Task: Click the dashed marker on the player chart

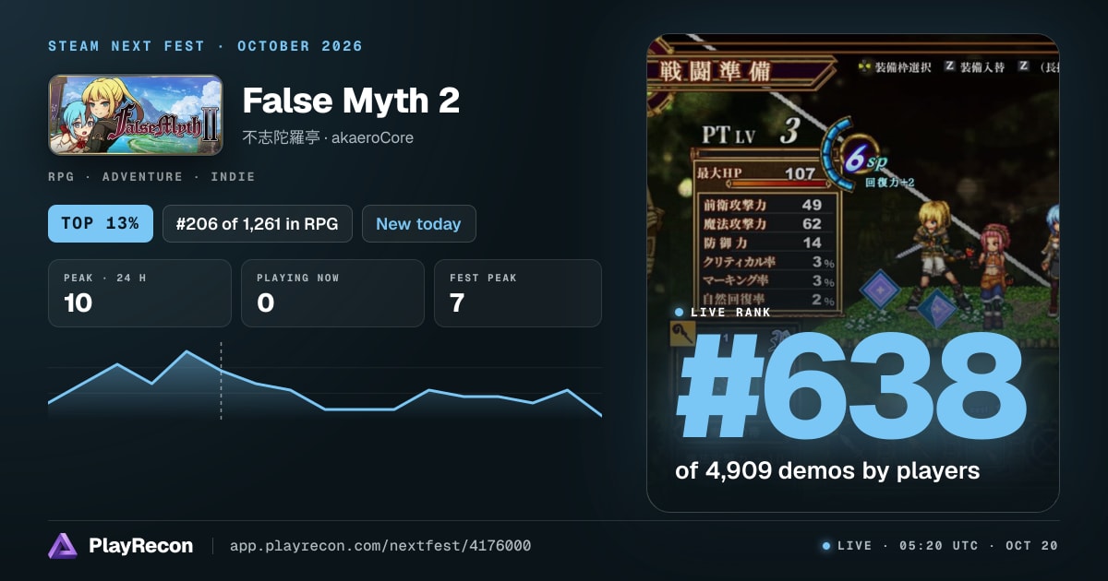Action: point(221,381)
